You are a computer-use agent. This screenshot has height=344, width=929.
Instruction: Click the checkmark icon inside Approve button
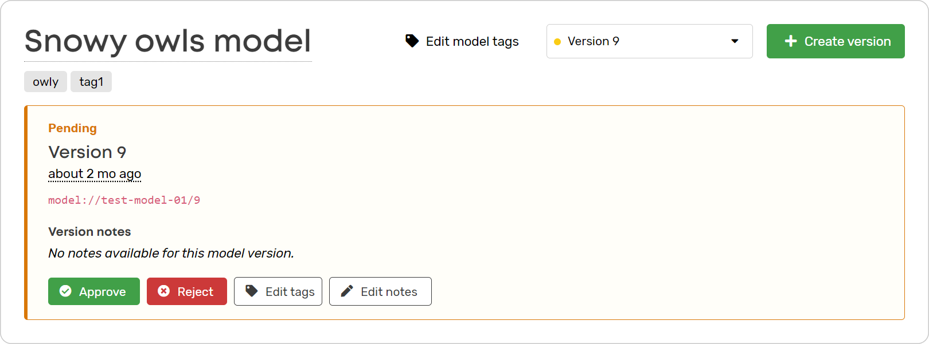click(x=65, y=291)
